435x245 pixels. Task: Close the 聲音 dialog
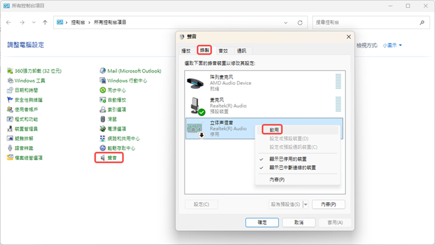[349, 36]
